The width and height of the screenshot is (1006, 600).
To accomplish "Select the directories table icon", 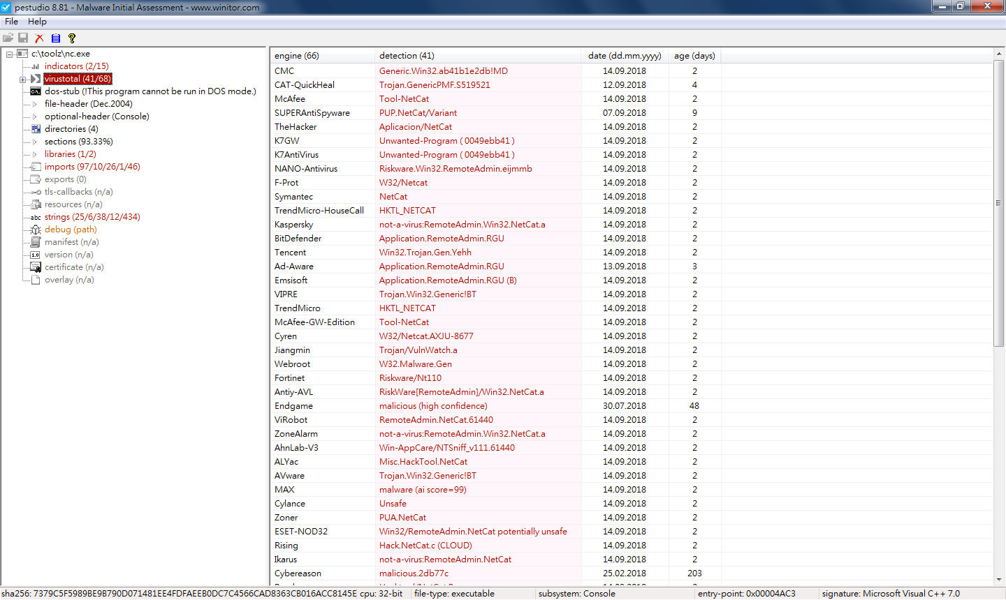I will (36, 129).
